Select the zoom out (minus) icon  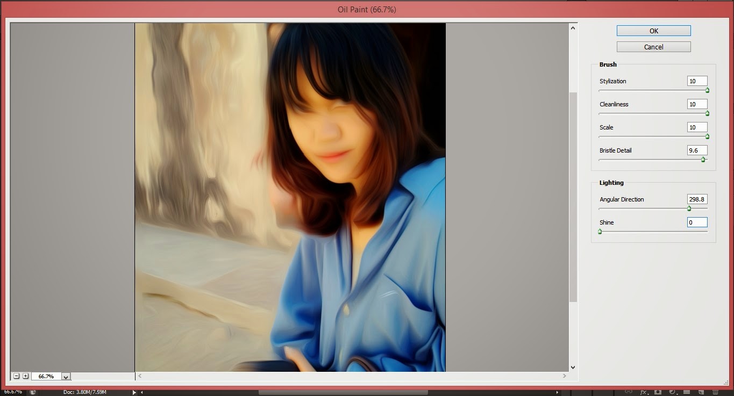[16, 376]
